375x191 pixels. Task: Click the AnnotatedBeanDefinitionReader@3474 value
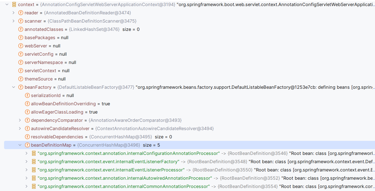88,13
